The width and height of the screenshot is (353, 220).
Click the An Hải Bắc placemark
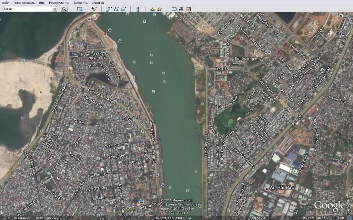(266, 189)
